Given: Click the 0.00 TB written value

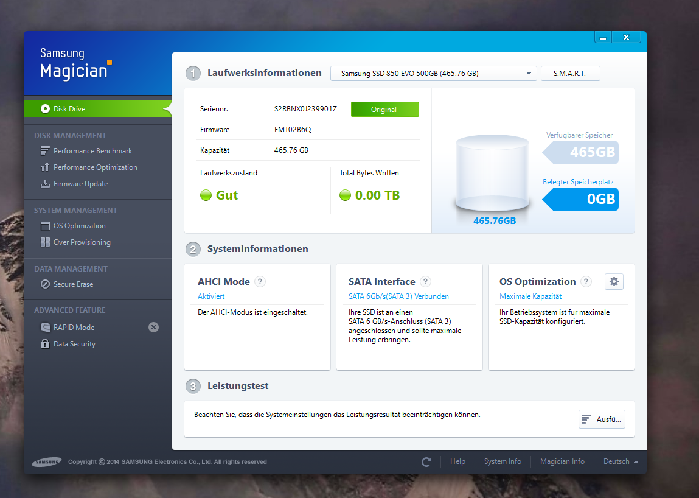Looking at the screenshot, I should click(377, 195).
